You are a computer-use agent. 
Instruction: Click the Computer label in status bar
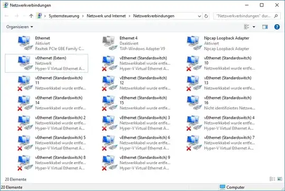pos(235,187)
